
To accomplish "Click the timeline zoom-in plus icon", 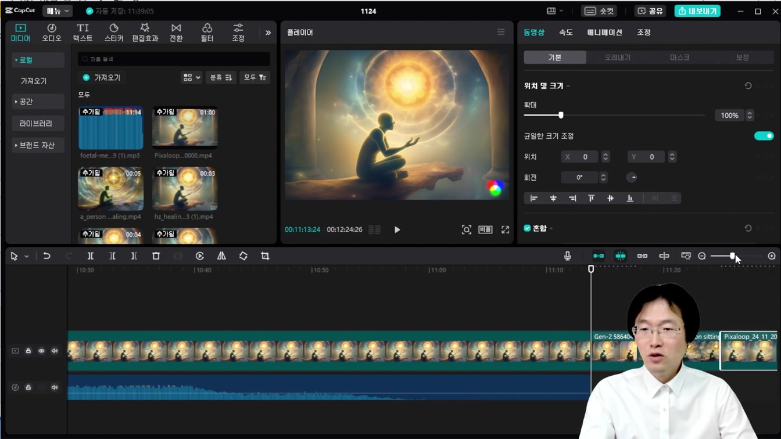I will click(772, 256).
